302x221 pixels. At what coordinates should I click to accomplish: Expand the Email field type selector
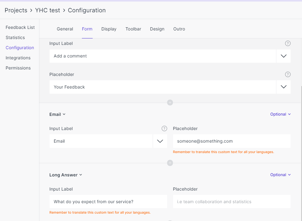(58, 114)
